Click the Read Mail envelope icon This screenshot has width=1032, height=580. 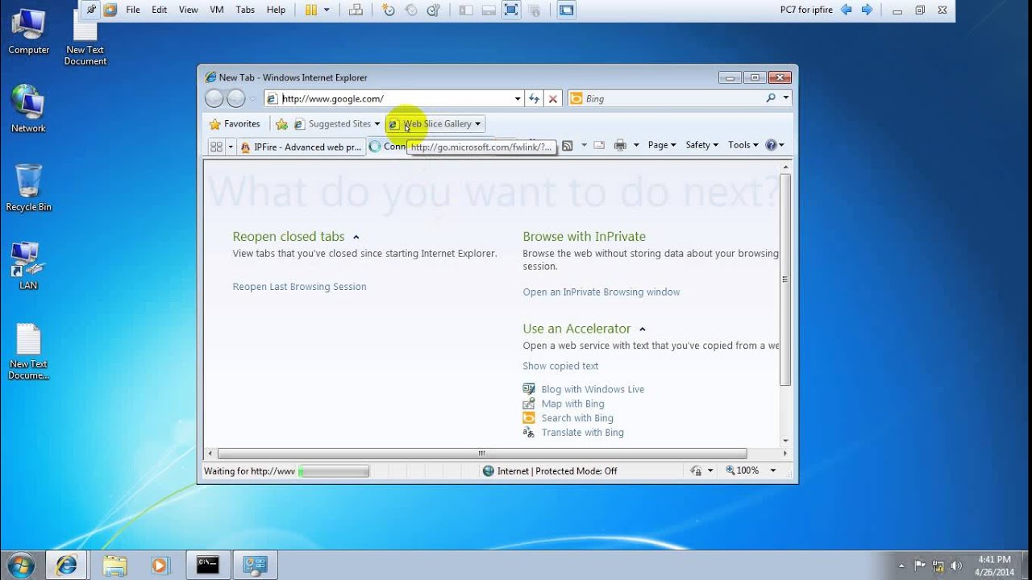coord(599,145)
